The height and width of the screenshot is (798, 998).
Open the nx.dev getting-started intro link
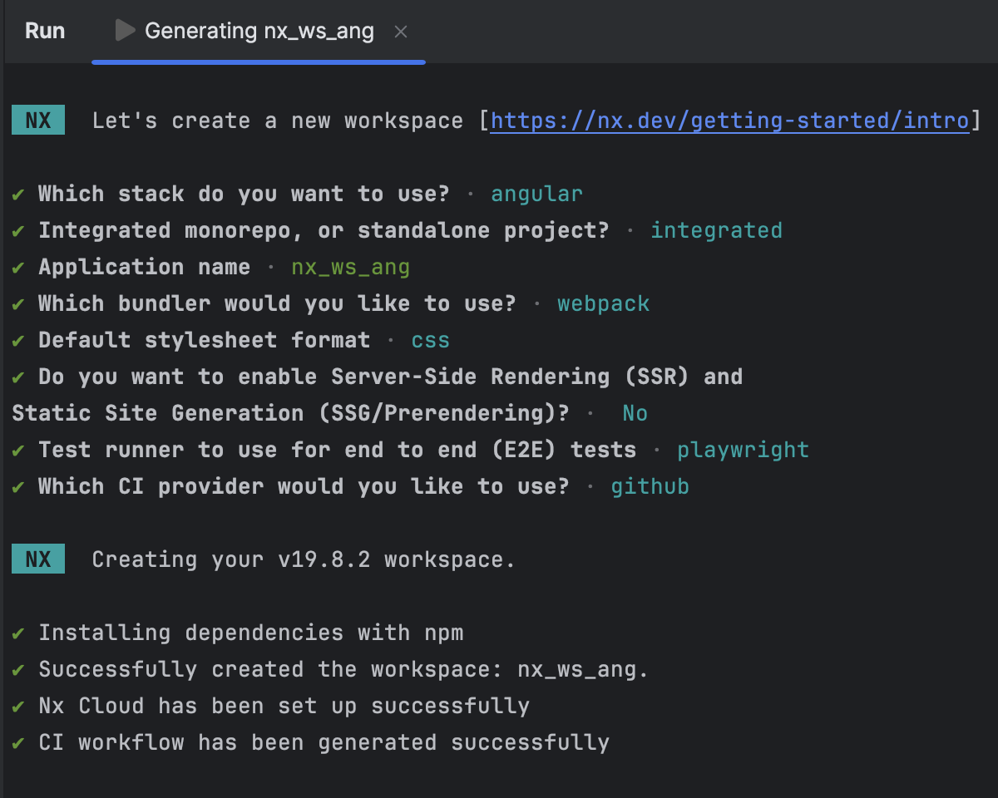730,121
